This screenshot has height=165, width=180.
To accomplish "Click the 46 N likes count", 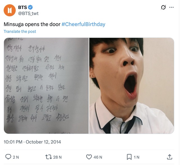I will [x=98, y=157].
